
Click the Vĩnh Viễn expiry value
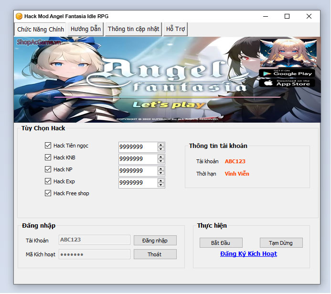[237, 174]
